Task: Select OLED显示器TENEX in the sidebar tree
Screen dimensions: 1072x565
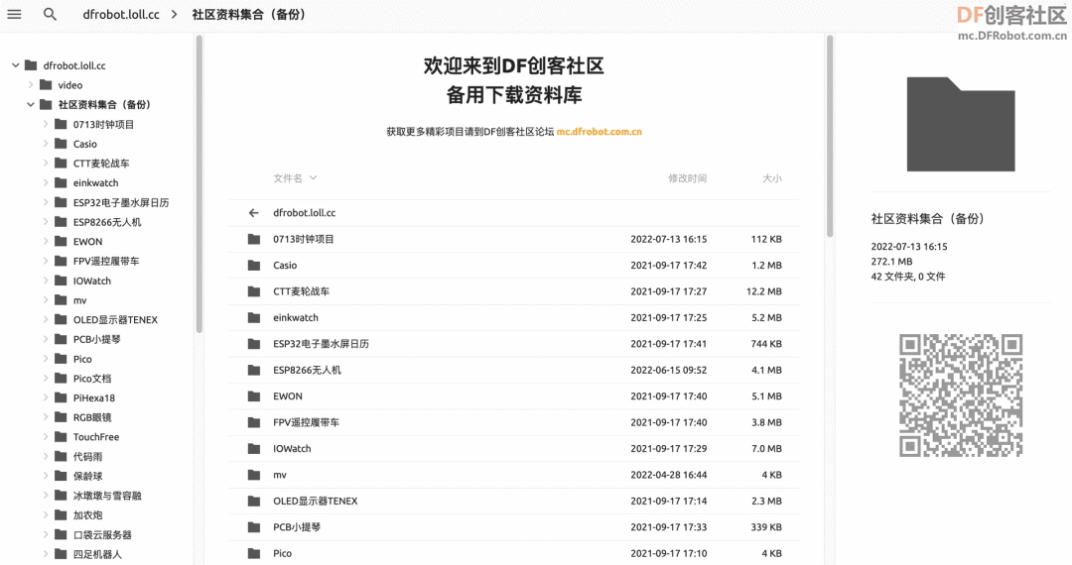Action: click(115, 319)
